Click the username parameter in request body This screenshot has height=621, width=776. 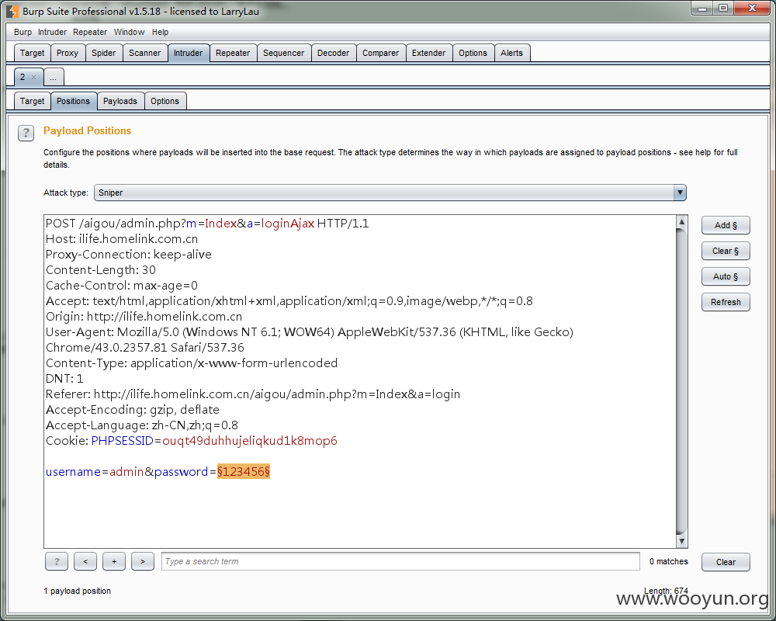73,471
